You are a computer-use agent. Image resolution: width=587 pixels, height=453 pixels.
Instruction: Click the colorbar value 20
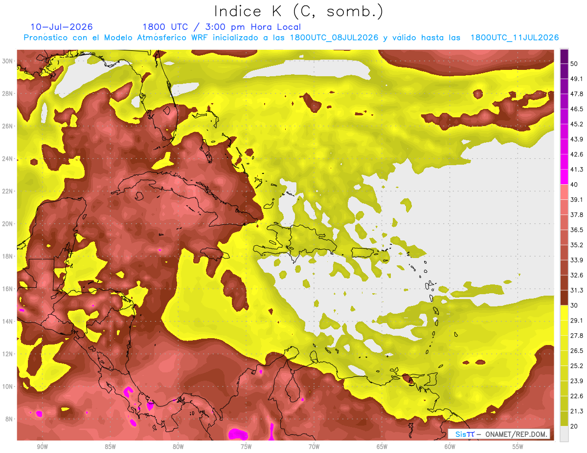(575, 427)
